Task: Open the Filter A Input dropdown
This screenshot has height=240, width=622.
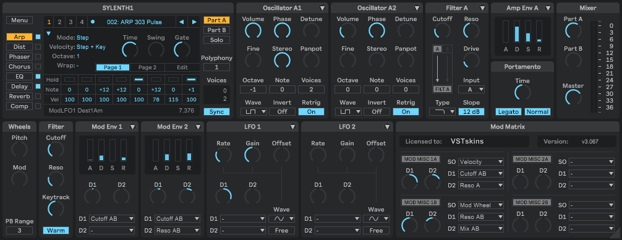Action: (x=471, y=90)
